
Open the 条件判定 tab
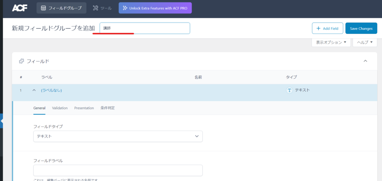pos(107,108)
